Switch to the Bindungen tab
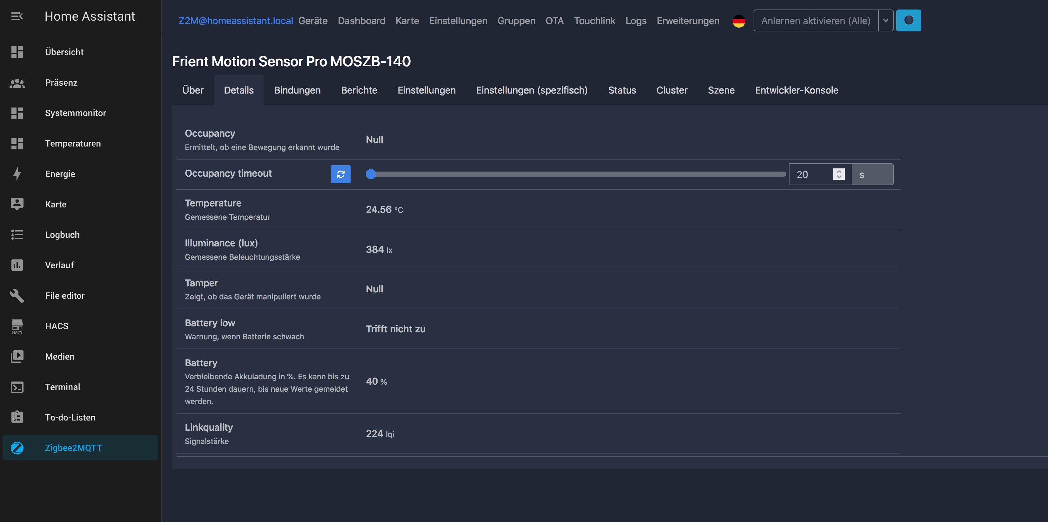Viewport: 1048px width, 522px height. [297, 90]
